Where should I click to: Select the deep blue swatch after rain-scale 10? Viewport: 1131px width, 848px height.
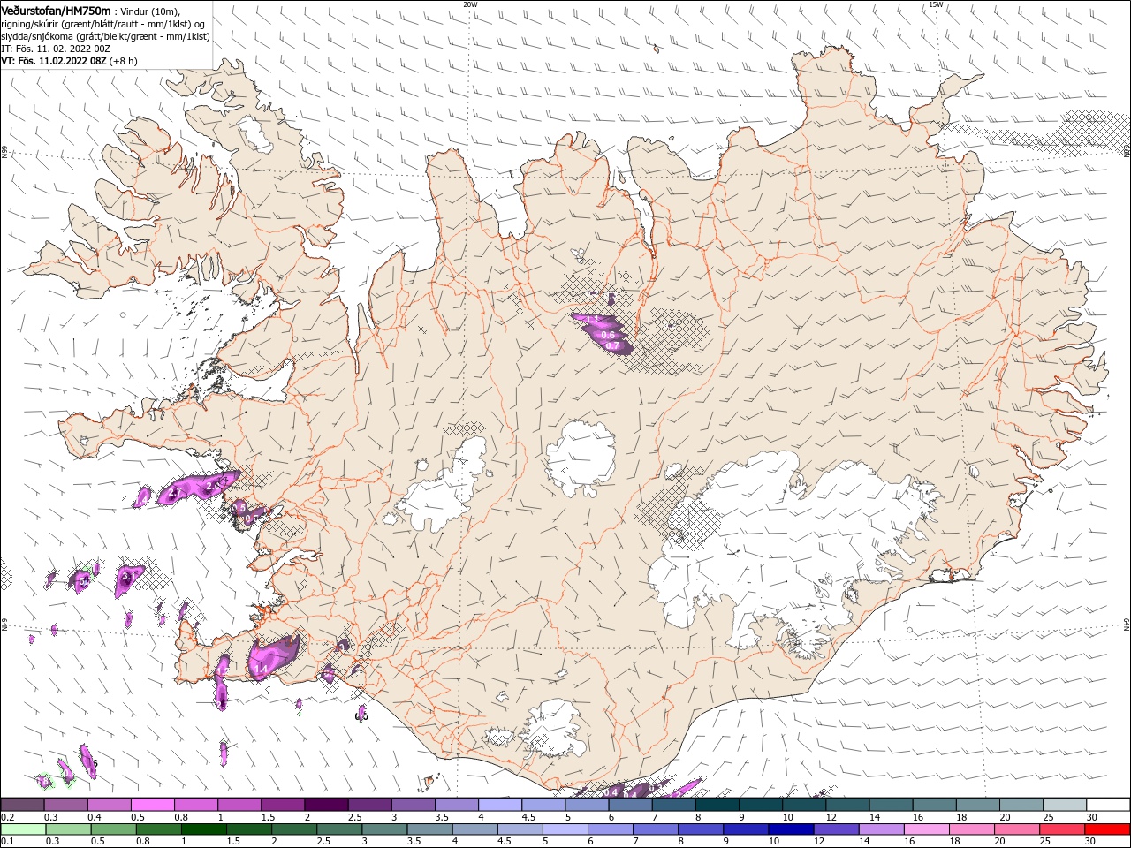[790, 829]
